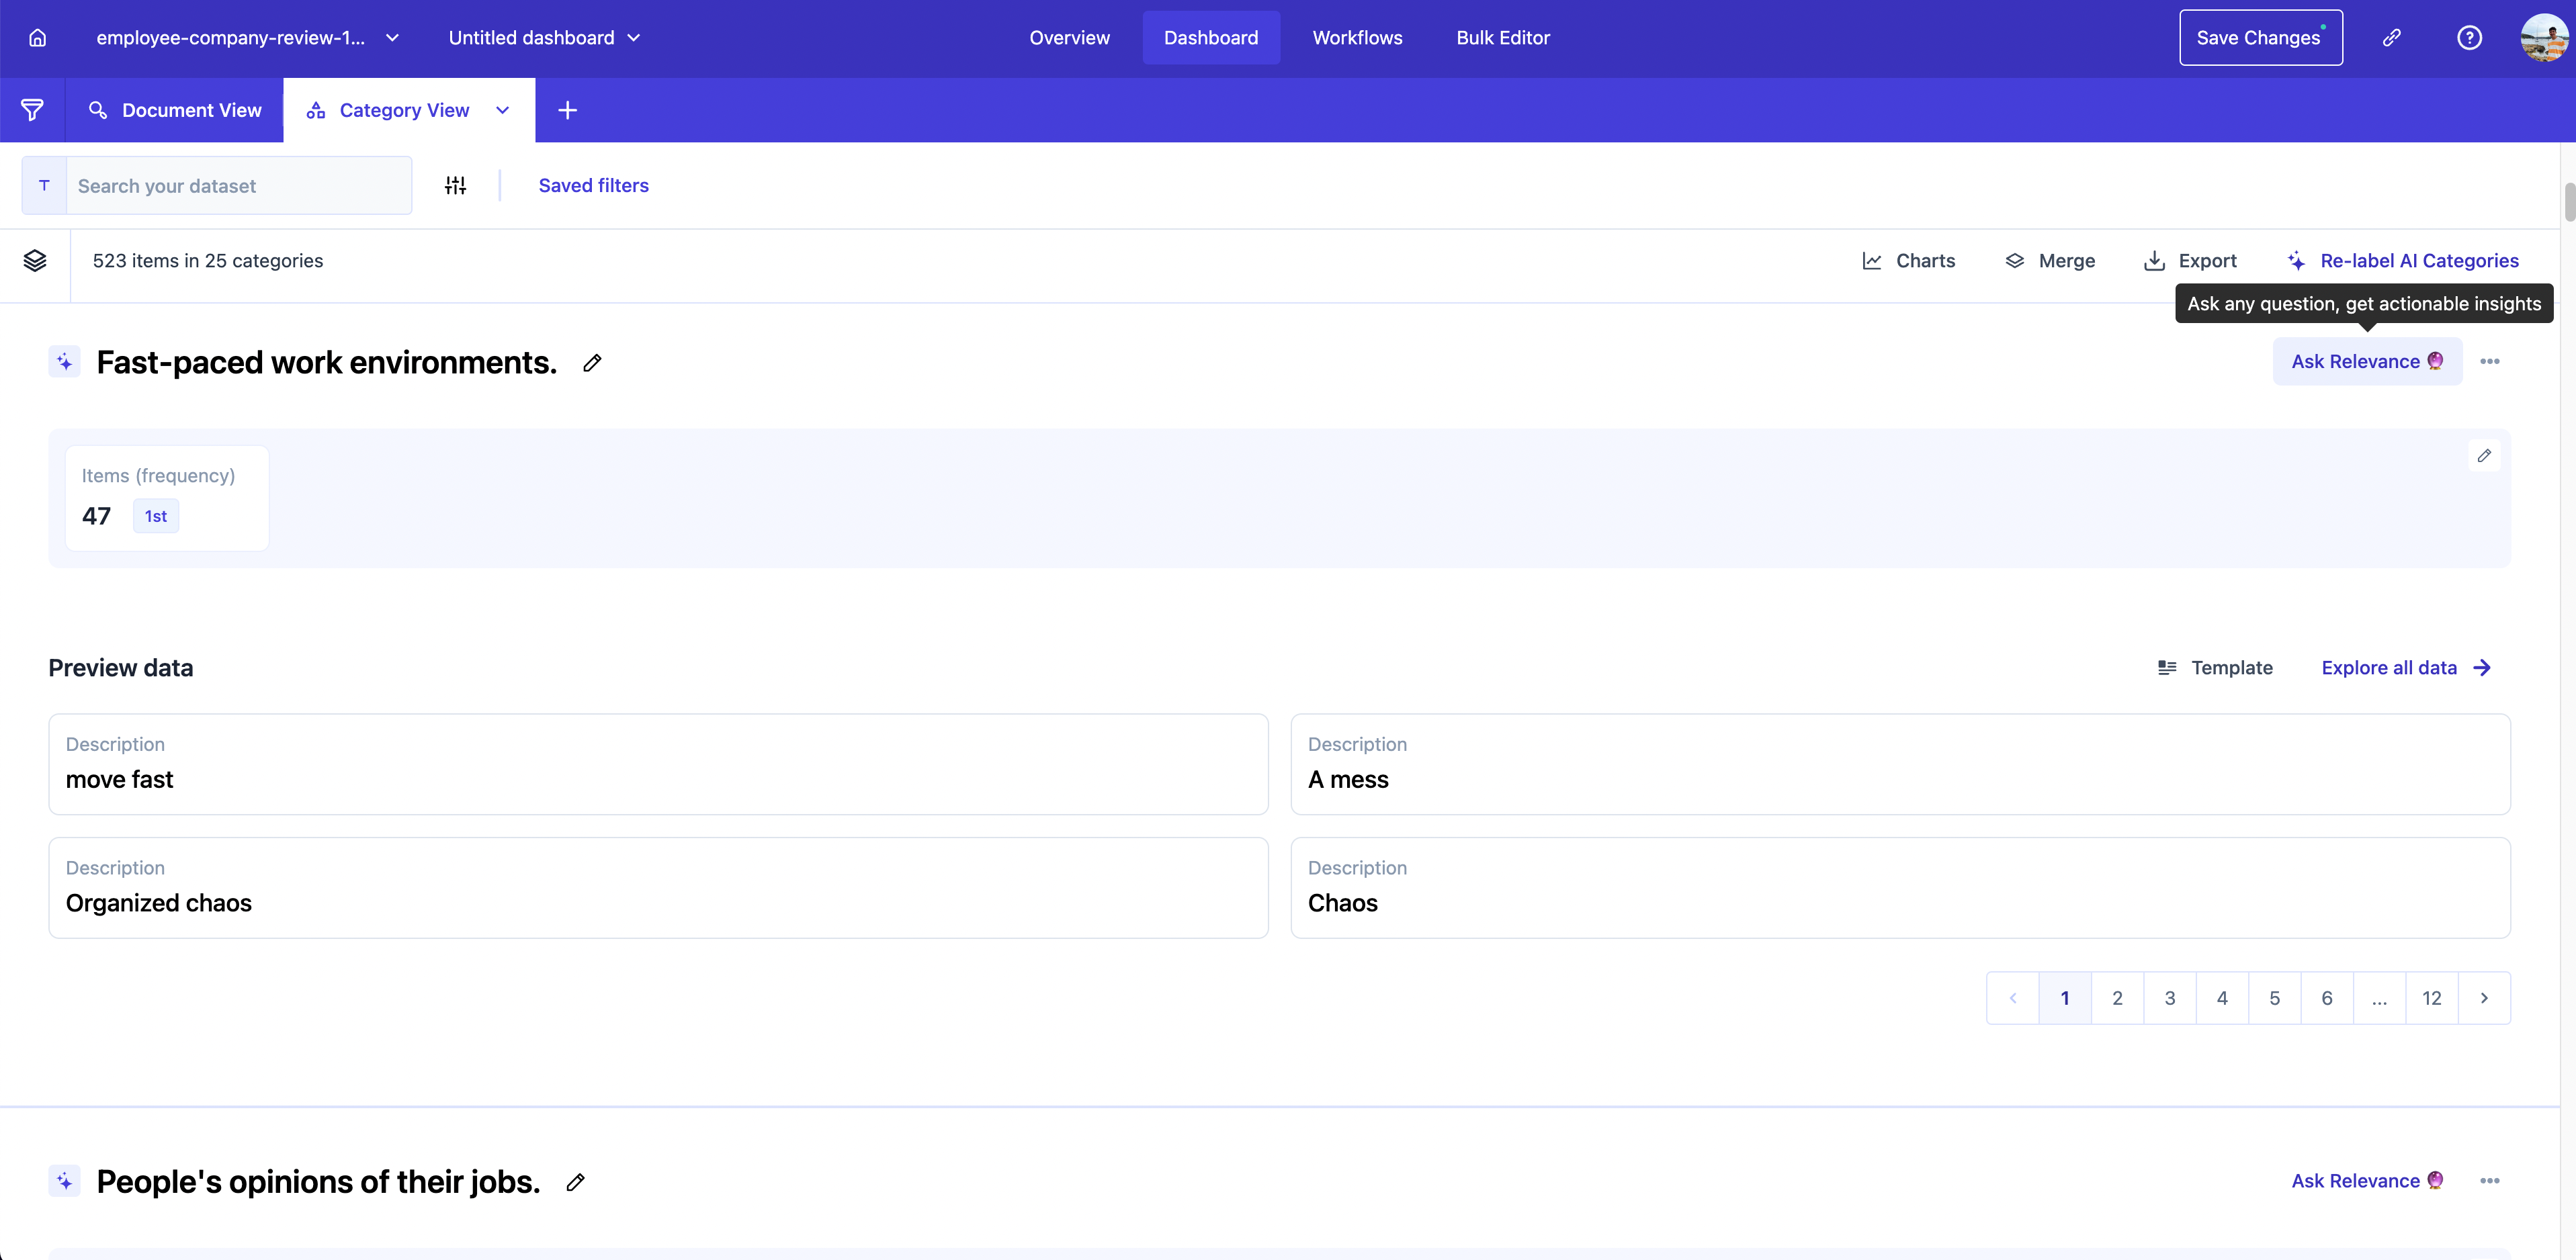This screenshot has width=2576, height=1260.
Task: Click the pencil icon in metrics panel
Action: (x=2484, y=456)
